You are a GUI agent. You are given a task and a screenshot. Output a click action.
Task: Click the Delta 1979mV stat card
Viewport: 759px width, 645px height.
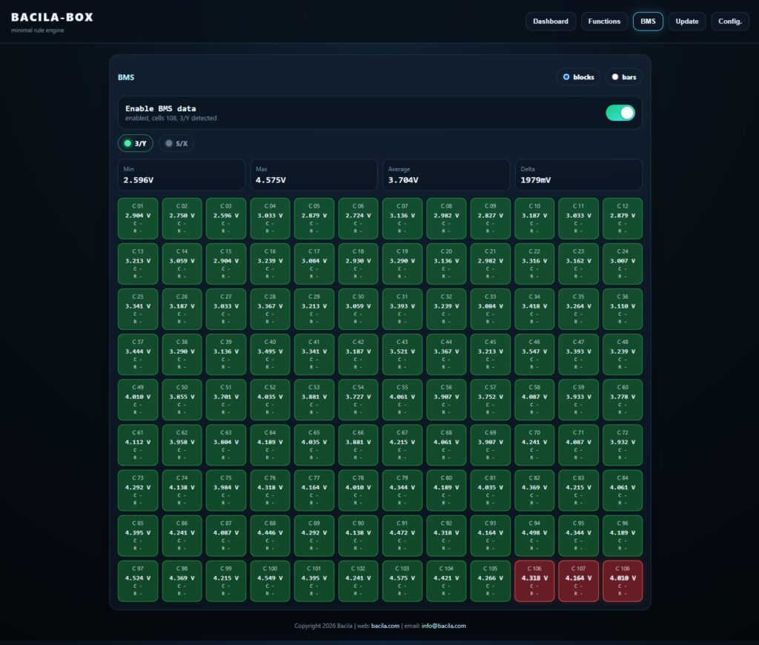[x=578, y=175]
